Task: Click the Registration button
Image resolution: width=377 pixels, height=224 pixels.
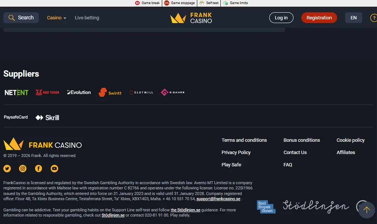Action: click(x=319, y=18)
